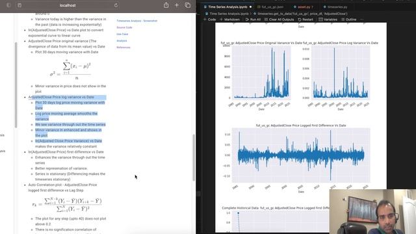This screenshot has width=416, height=234.
Task: Click text 'Better represenation of variance.'
Action: [61, 168]
